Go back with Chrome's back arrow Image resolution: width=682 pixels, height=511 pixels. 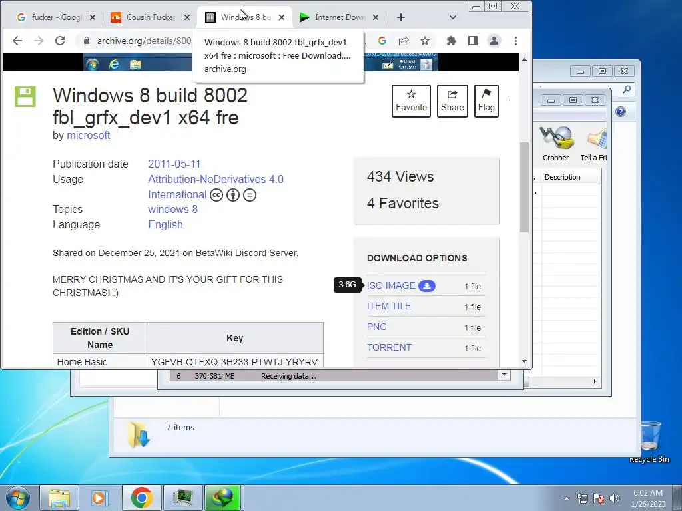[17, 41]
